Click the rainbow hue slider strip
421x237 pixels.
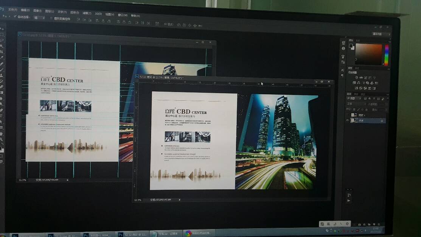coord(386,55)
